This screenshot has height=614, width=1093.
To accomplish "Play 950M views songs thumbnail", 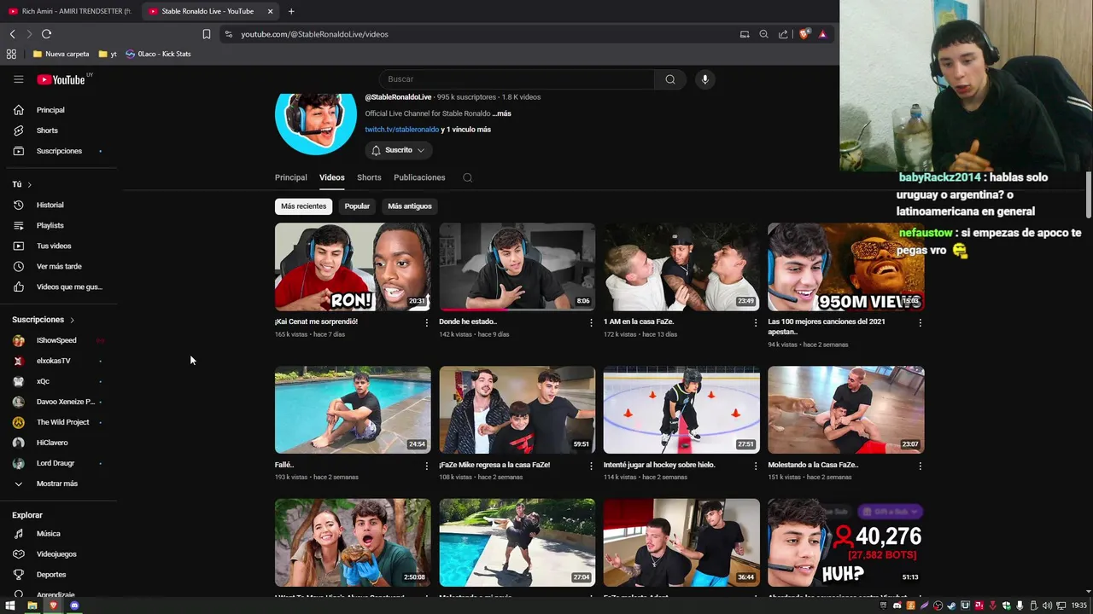I will [845, 267].
